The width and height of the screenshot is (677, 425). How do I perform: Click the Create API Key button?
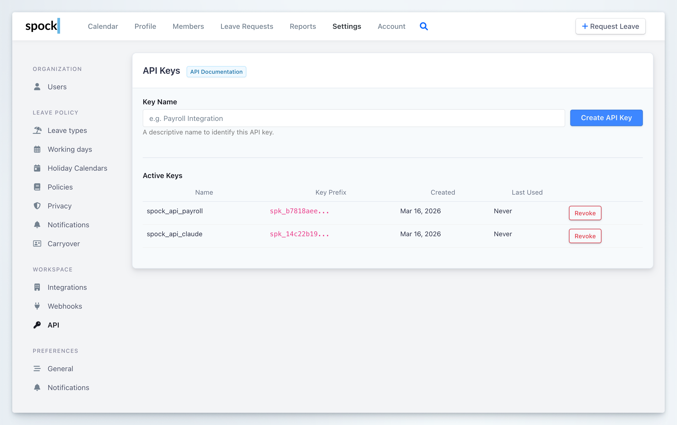click(x=606, y=118)
